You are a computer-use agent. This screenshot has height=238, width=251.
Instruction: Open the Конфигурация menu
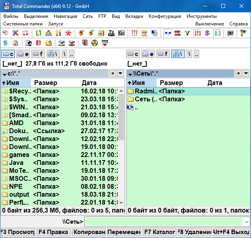(165, 16)
